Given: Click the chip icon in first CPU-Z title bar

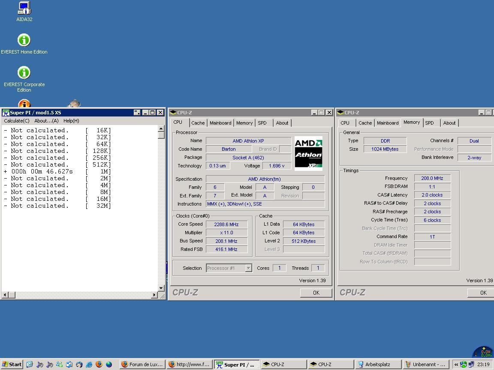Looking at the screenshot, I should coord(173,112).
